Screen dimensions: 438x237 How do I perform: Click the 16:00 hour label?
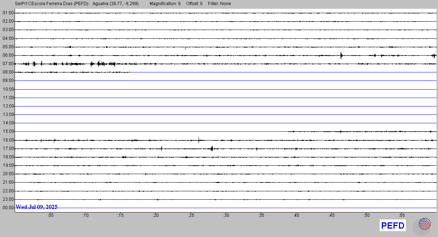(8, 140)
